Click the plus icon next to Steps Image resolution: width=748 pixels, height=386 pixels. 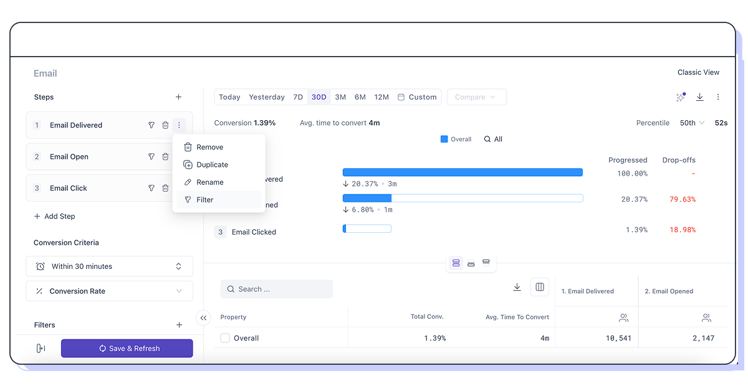(179, 97)
